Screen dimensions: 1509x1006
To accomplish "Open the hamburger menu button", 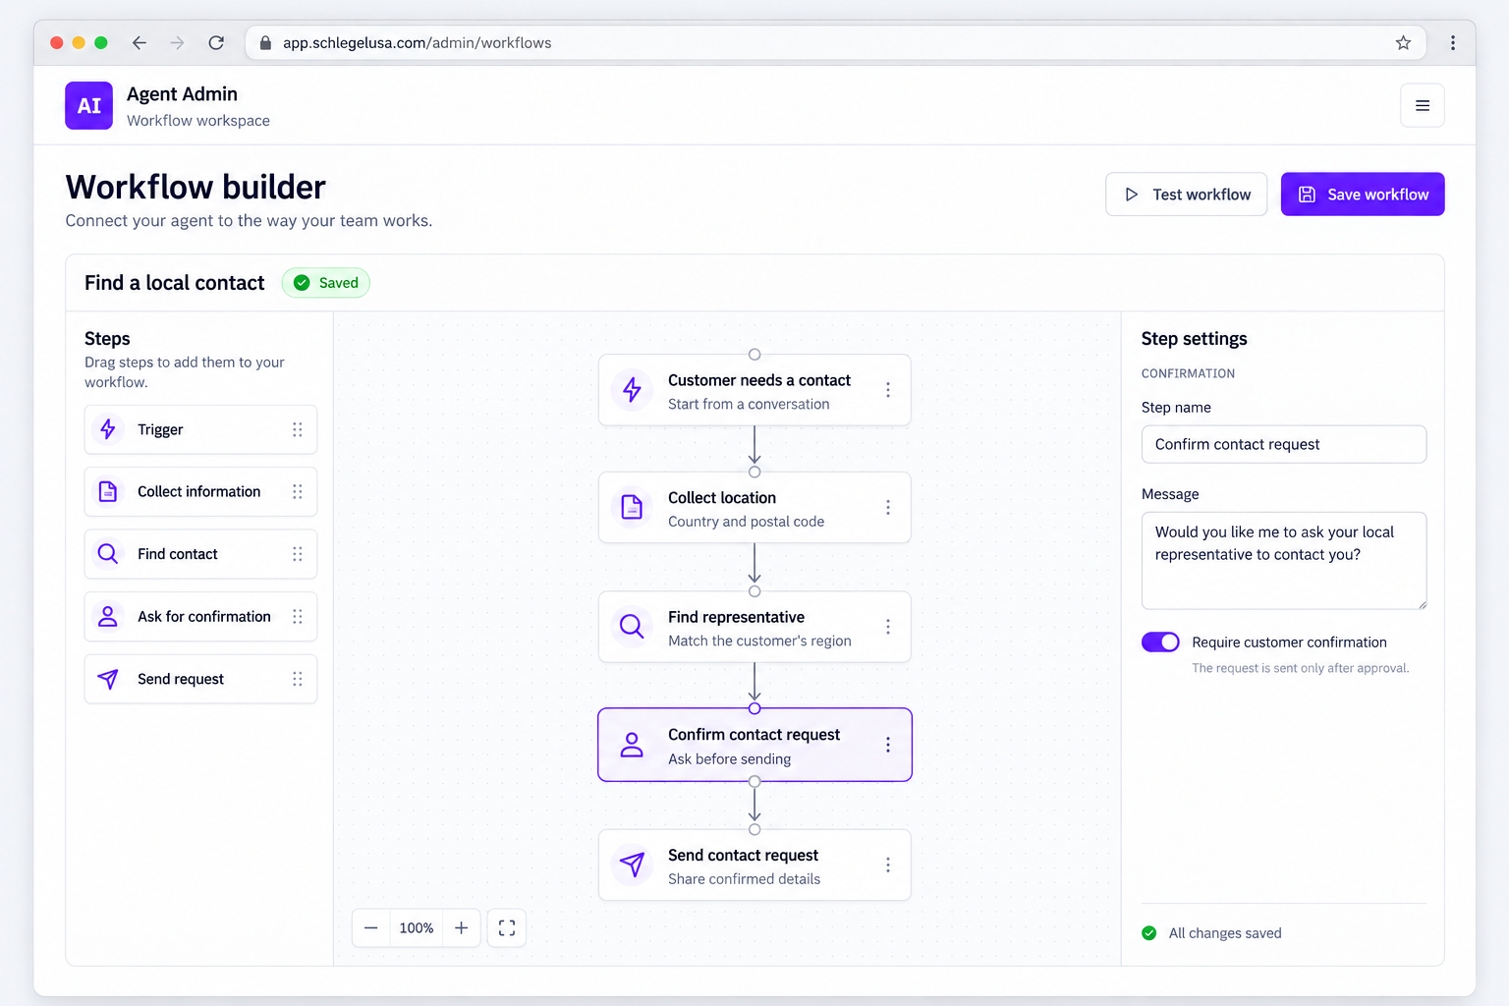I will pyautogui.click(x=1422, y=105).
